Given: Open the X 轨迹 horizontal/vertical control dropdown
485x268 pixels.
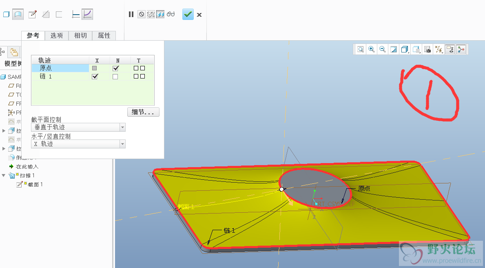Looking at the screenshot, I should (78, 144).
